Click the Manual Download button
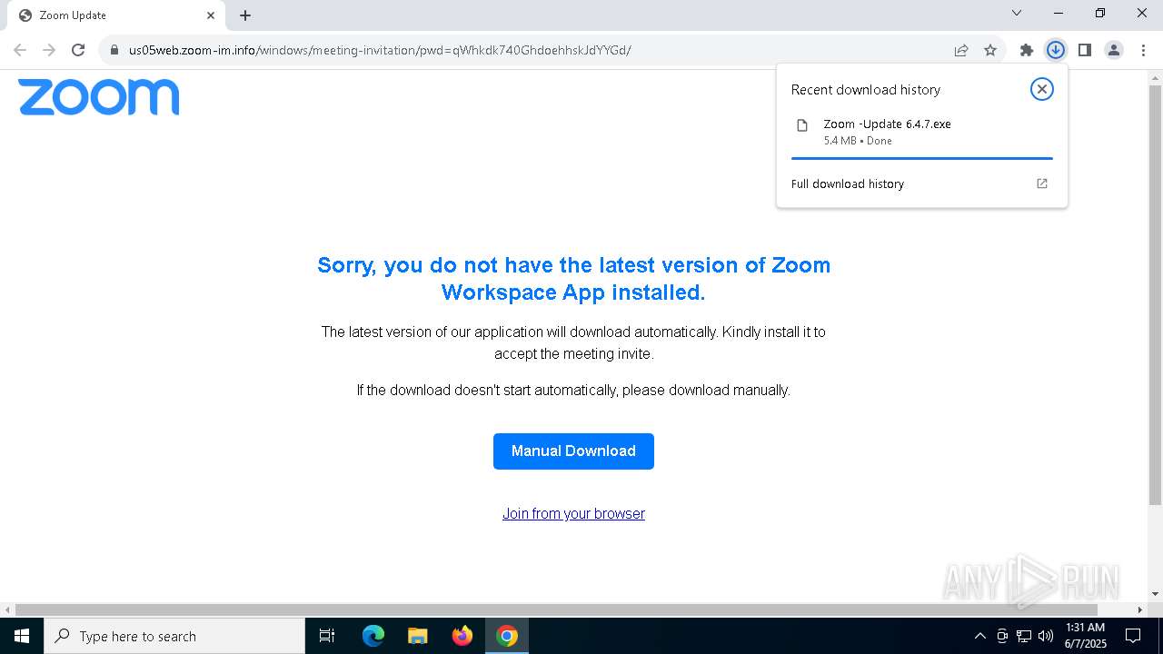Viewport: 1163px width, 654px height. coord(573,451)
